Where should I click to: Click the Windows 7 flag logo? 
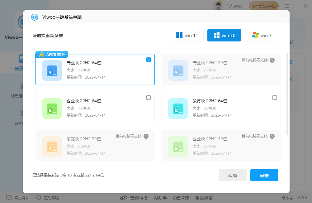[255, 35]
